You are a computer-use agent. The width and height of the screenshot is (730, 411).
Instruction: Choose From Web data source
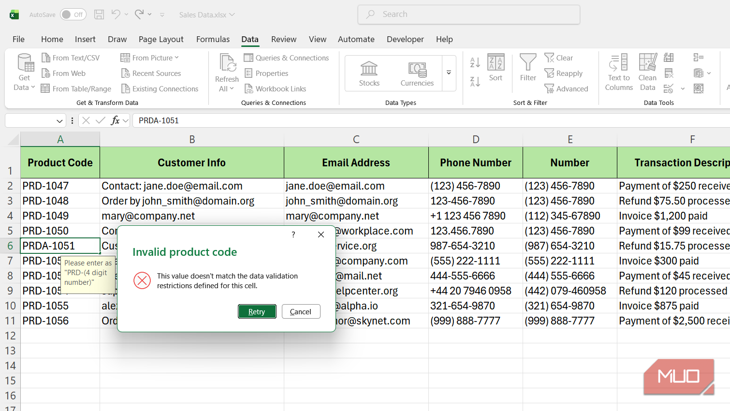[x=63, y=73]
